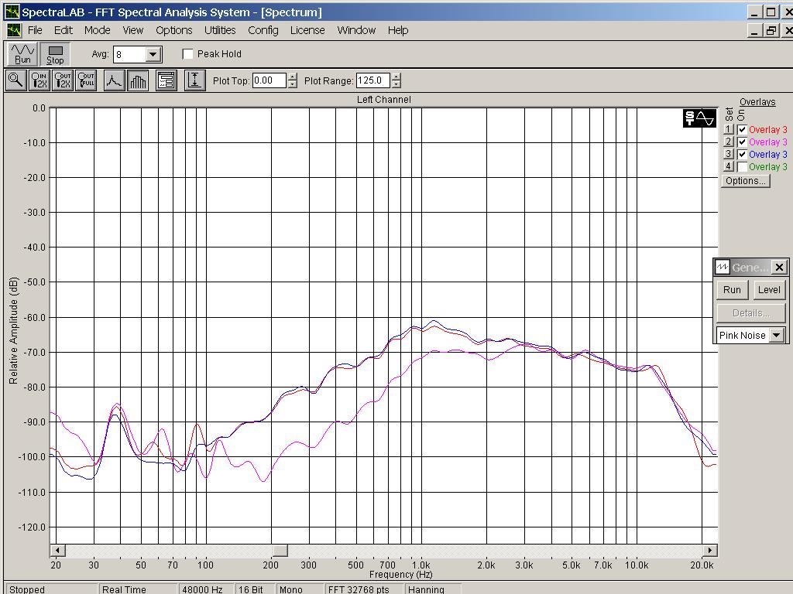793x594 pixels.
Task: Increase the Plot Top value with up arrow
Action: tap(292, 77)
